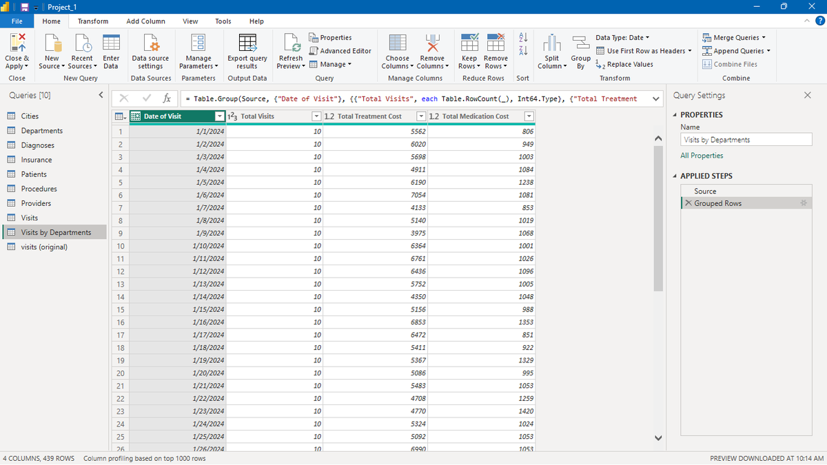Image resolution: width=827 pixels, height=465 pixels.
Task: Collapse the PROPERTIES section
Action: point(675,115)
